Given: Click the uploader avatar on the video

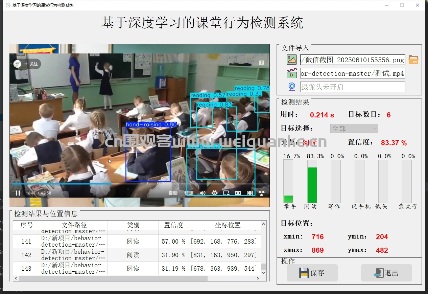Looking at the screenshot, I should coord(18,64).
